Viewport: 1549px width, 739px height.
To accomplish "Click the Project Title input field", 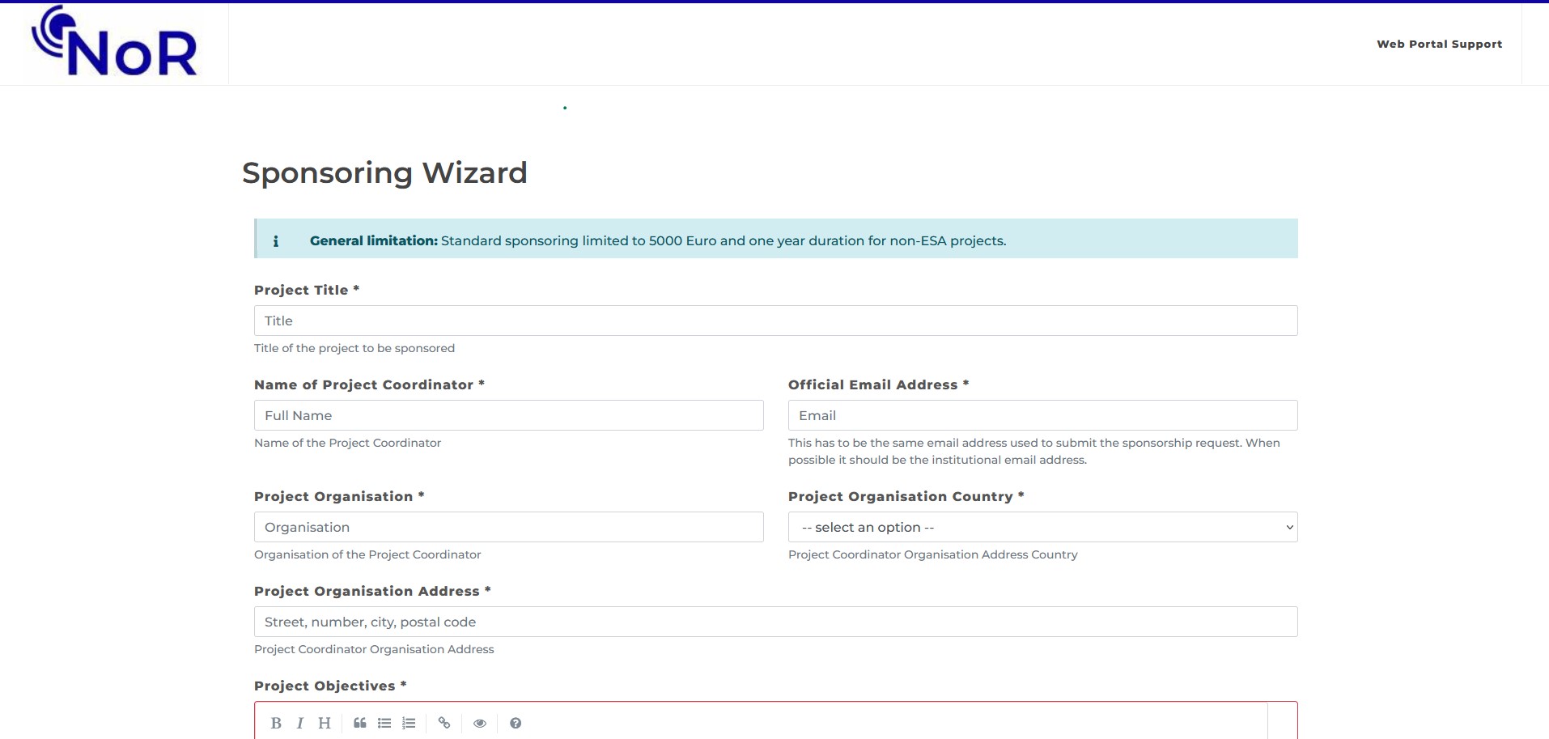I will click(775, 321).
